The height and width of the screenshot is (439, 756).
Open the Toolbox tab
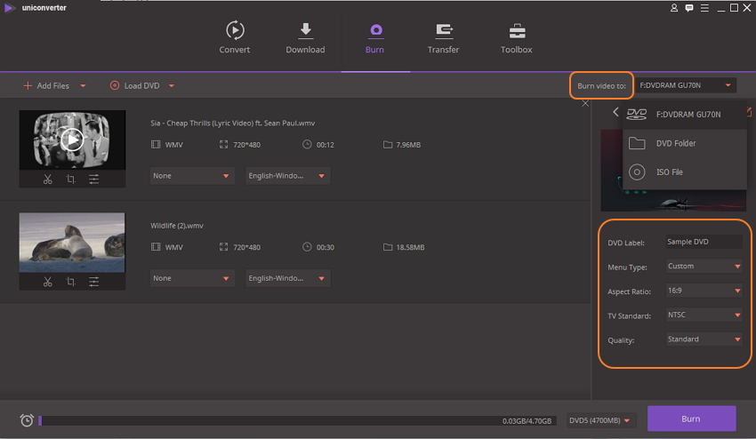pos(517,37)
